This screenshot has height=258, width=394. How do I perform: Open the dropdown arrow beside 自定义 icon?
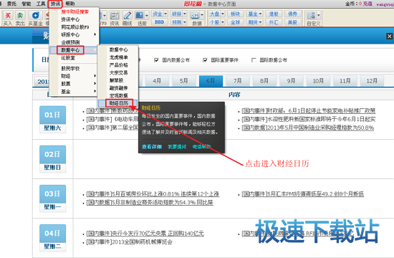pos(318,16)
